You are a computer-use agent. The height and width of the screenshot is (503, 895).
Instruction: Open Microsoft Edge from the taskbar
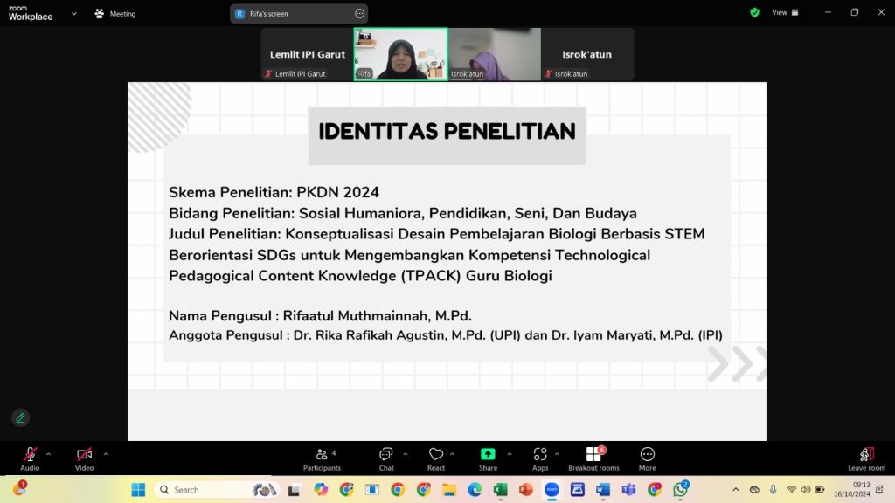(475, 490)
